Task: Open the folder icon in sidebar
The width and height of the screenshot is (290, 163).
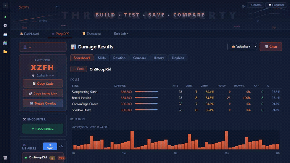Action: point(5,52)
